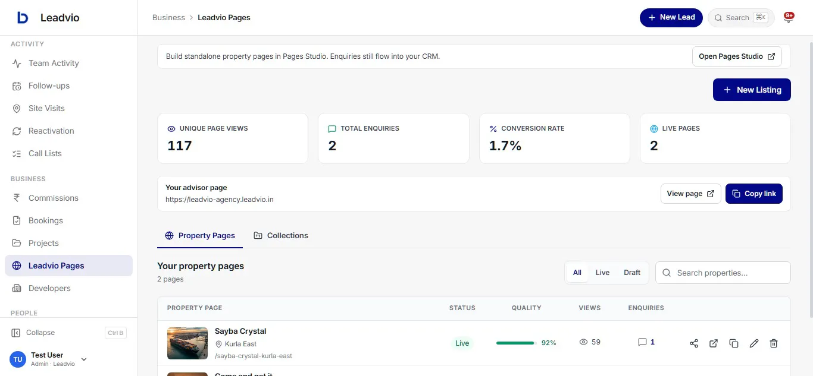Click the Search properties input field

(x=723, y=273)
